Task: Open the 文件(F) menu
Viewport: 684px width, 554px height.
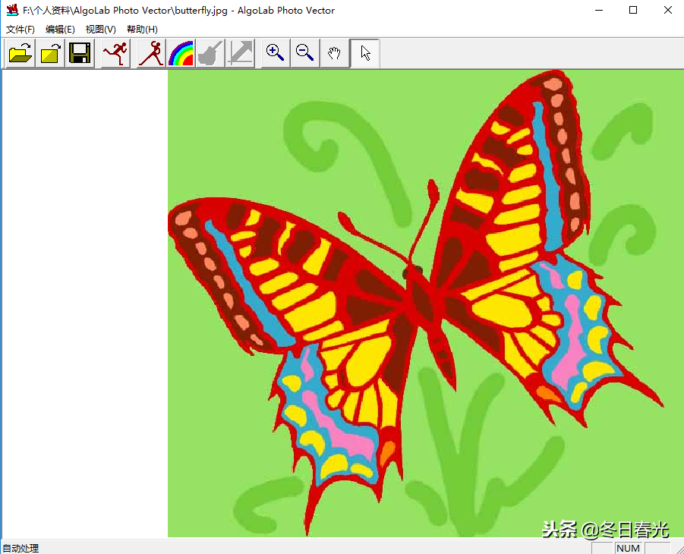Action: pyautogui.click(x=20, y=30)
